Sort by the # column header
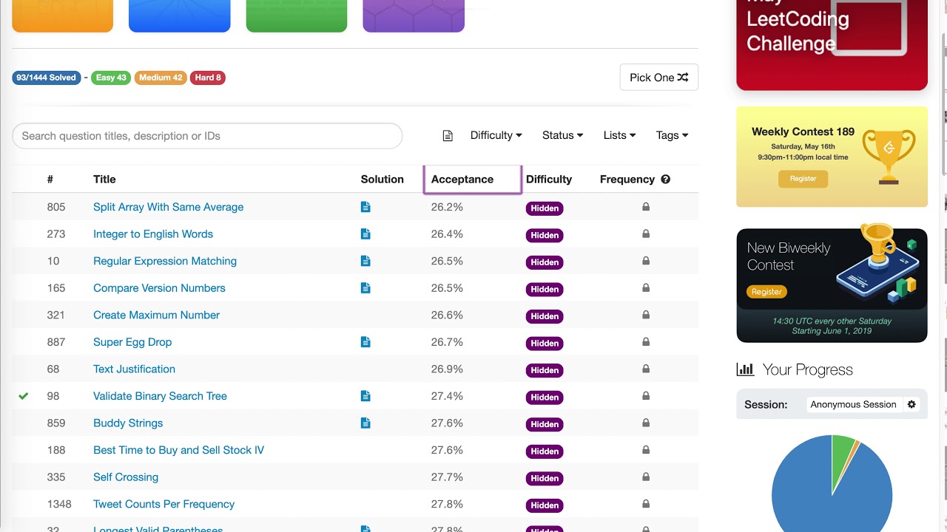The width and height of the screenshot is (947, 532). (x=50, y=179)
